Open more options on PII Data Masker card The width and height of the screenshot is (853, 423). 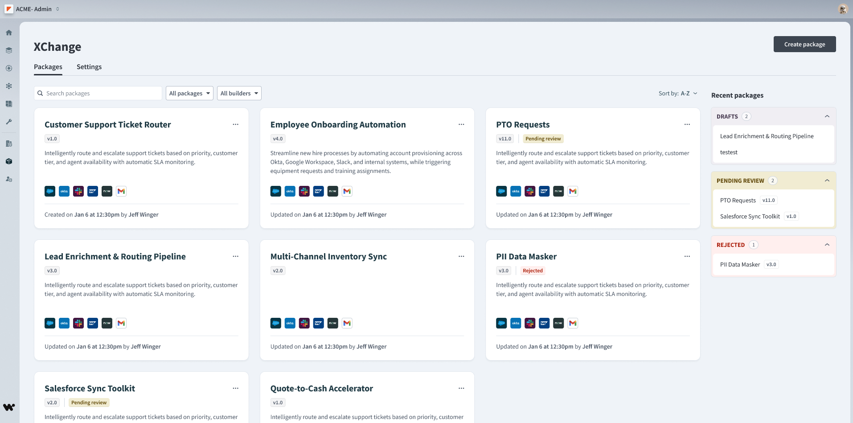click(x=687, y=256)
